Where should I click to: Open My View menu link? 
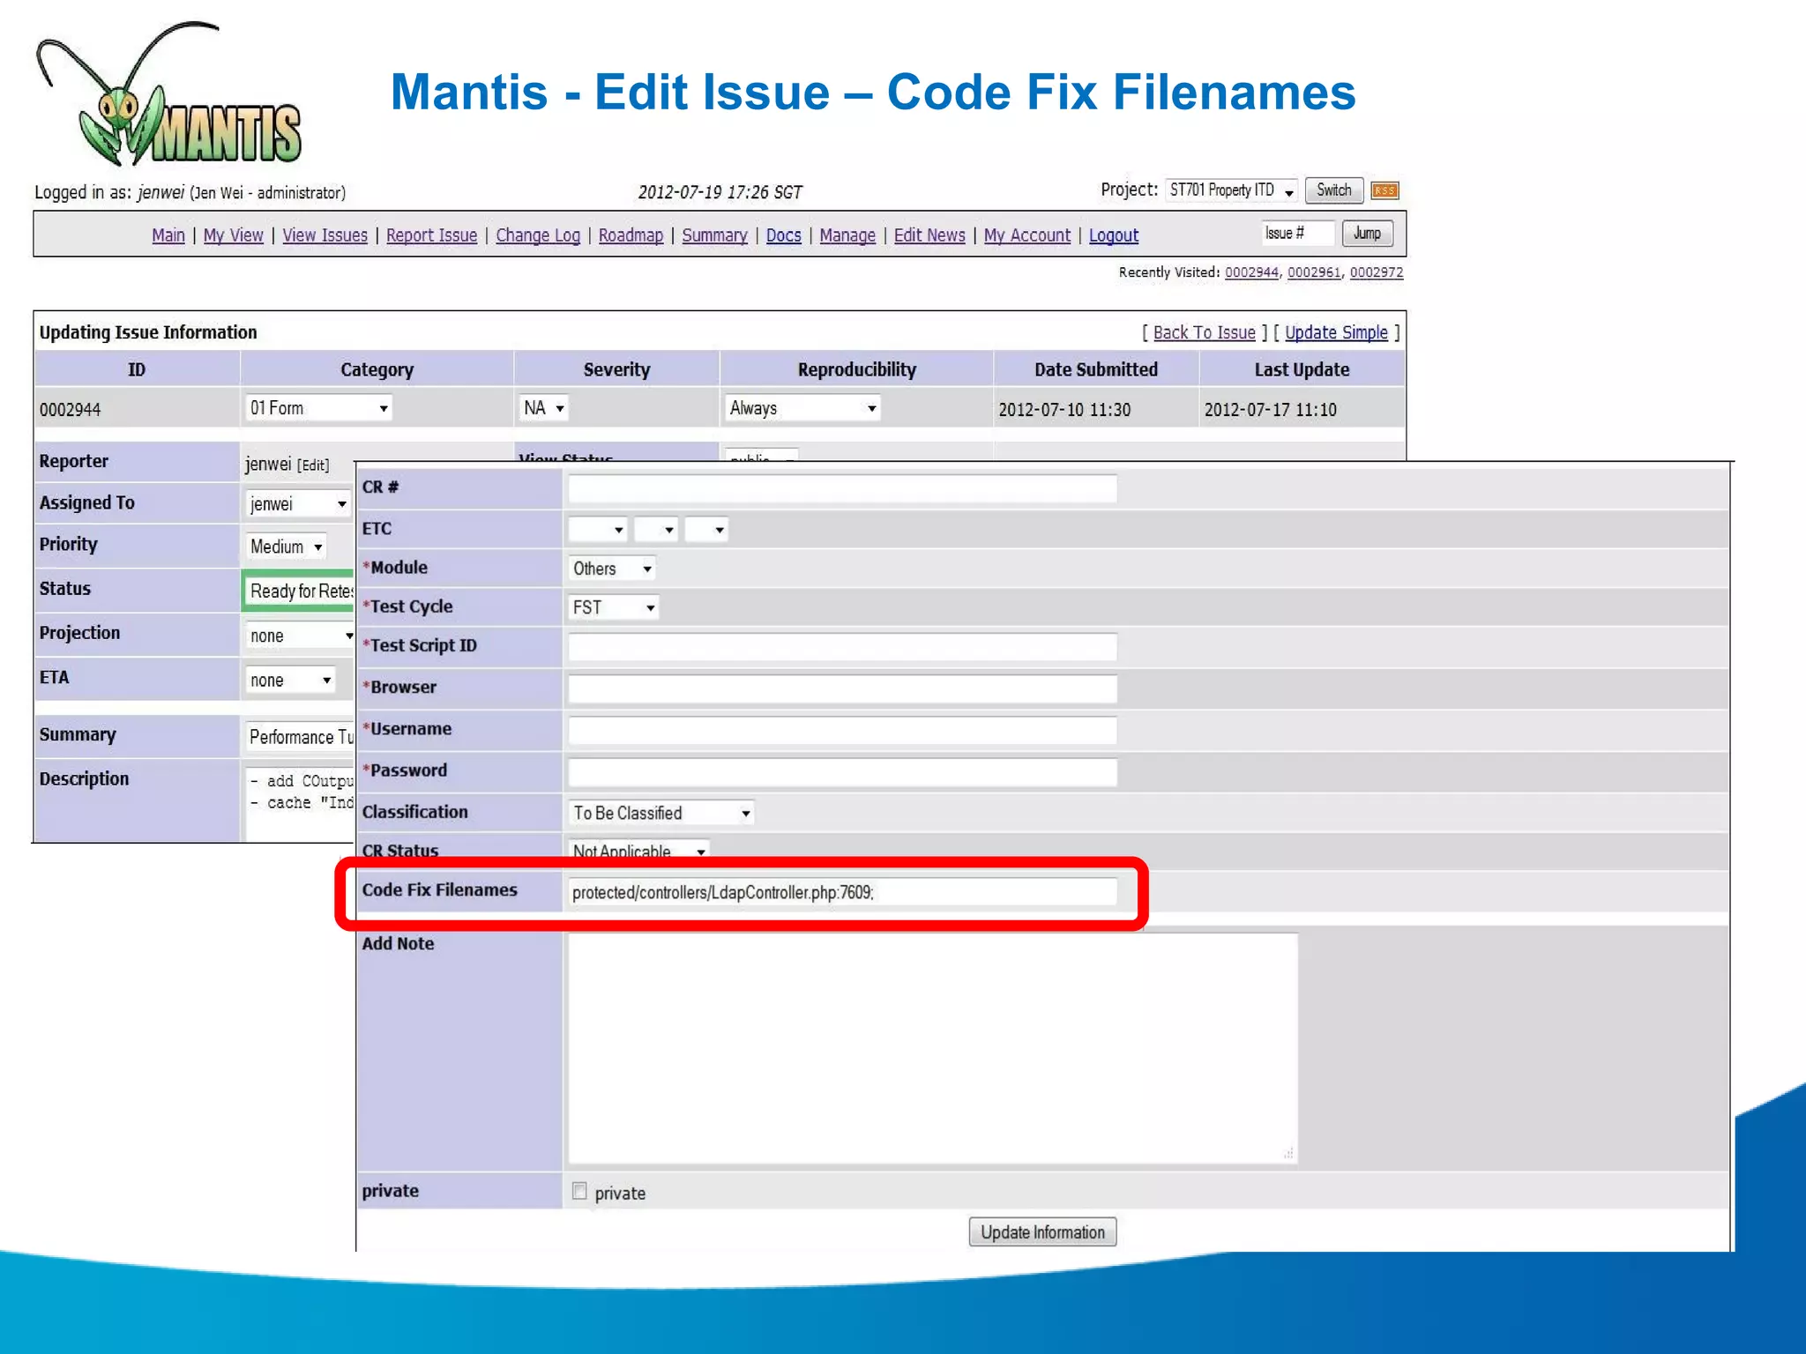[234, 235]
